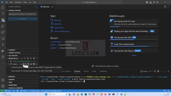Open the Docker whale activity icon
The height and width of the screenshot is (96, 171).
click(3, 51)
